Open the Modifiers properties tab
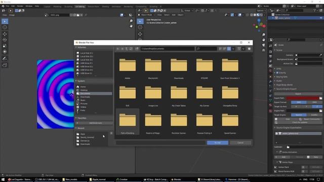 tap(270, 81)
